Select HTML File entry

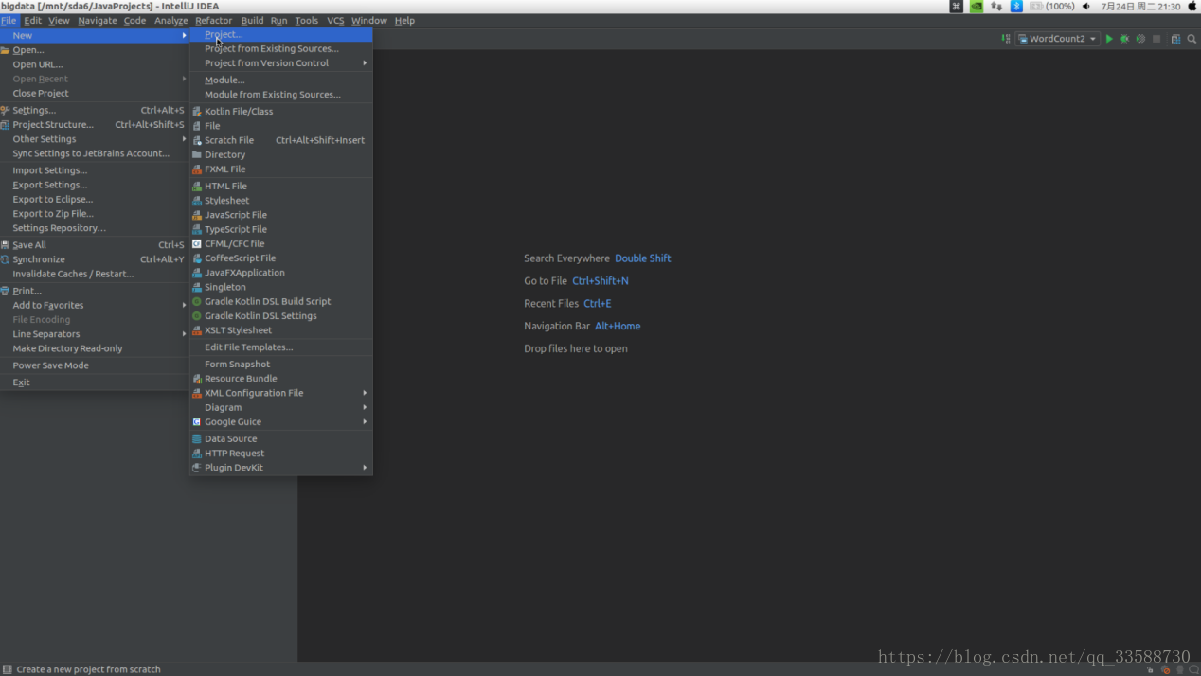tap(280, 187)
